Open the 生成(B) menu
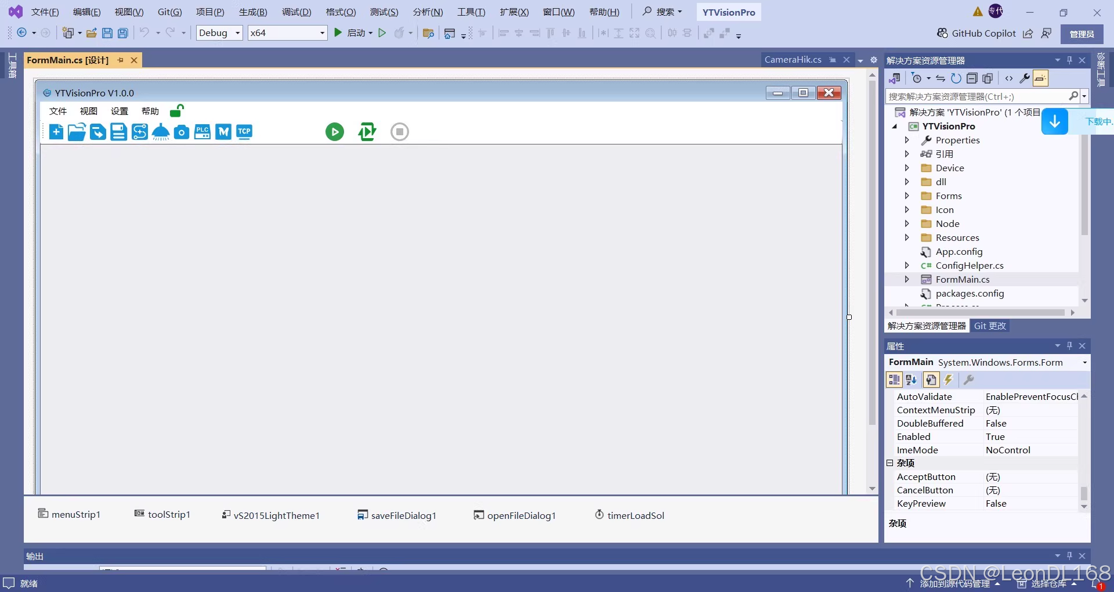This screenshot has width=1114, height=592. point(253,12)
